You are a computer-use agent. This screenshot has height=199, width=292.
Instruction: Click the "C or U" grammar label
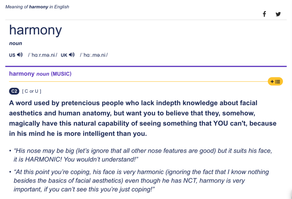pyautogui.click(x=32, y=91)
